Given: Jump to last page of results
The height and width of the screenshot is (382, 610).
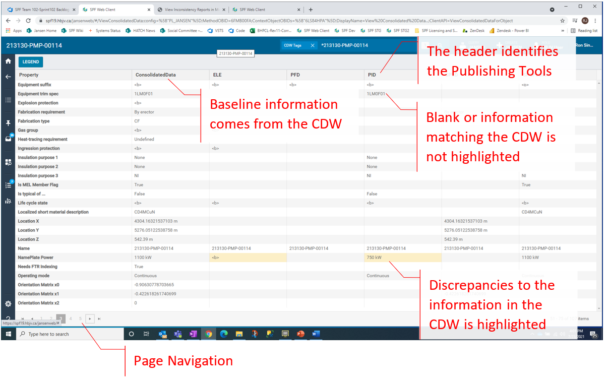Looking at the screenshot, I should pyautogui.click(x=99, y=319).
